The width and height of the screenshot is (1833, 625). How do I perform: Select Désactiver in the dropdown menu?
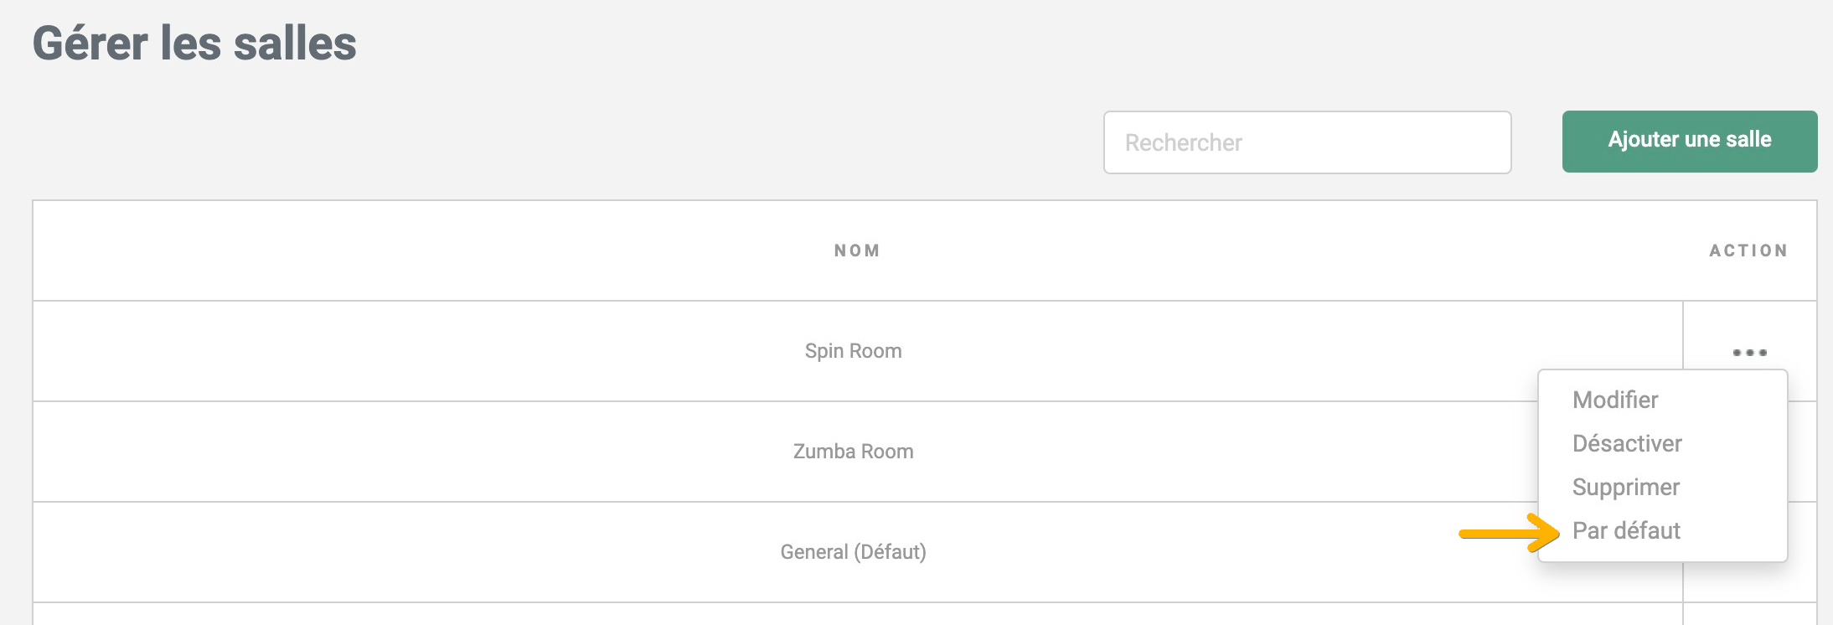[x=1627, y=443]
